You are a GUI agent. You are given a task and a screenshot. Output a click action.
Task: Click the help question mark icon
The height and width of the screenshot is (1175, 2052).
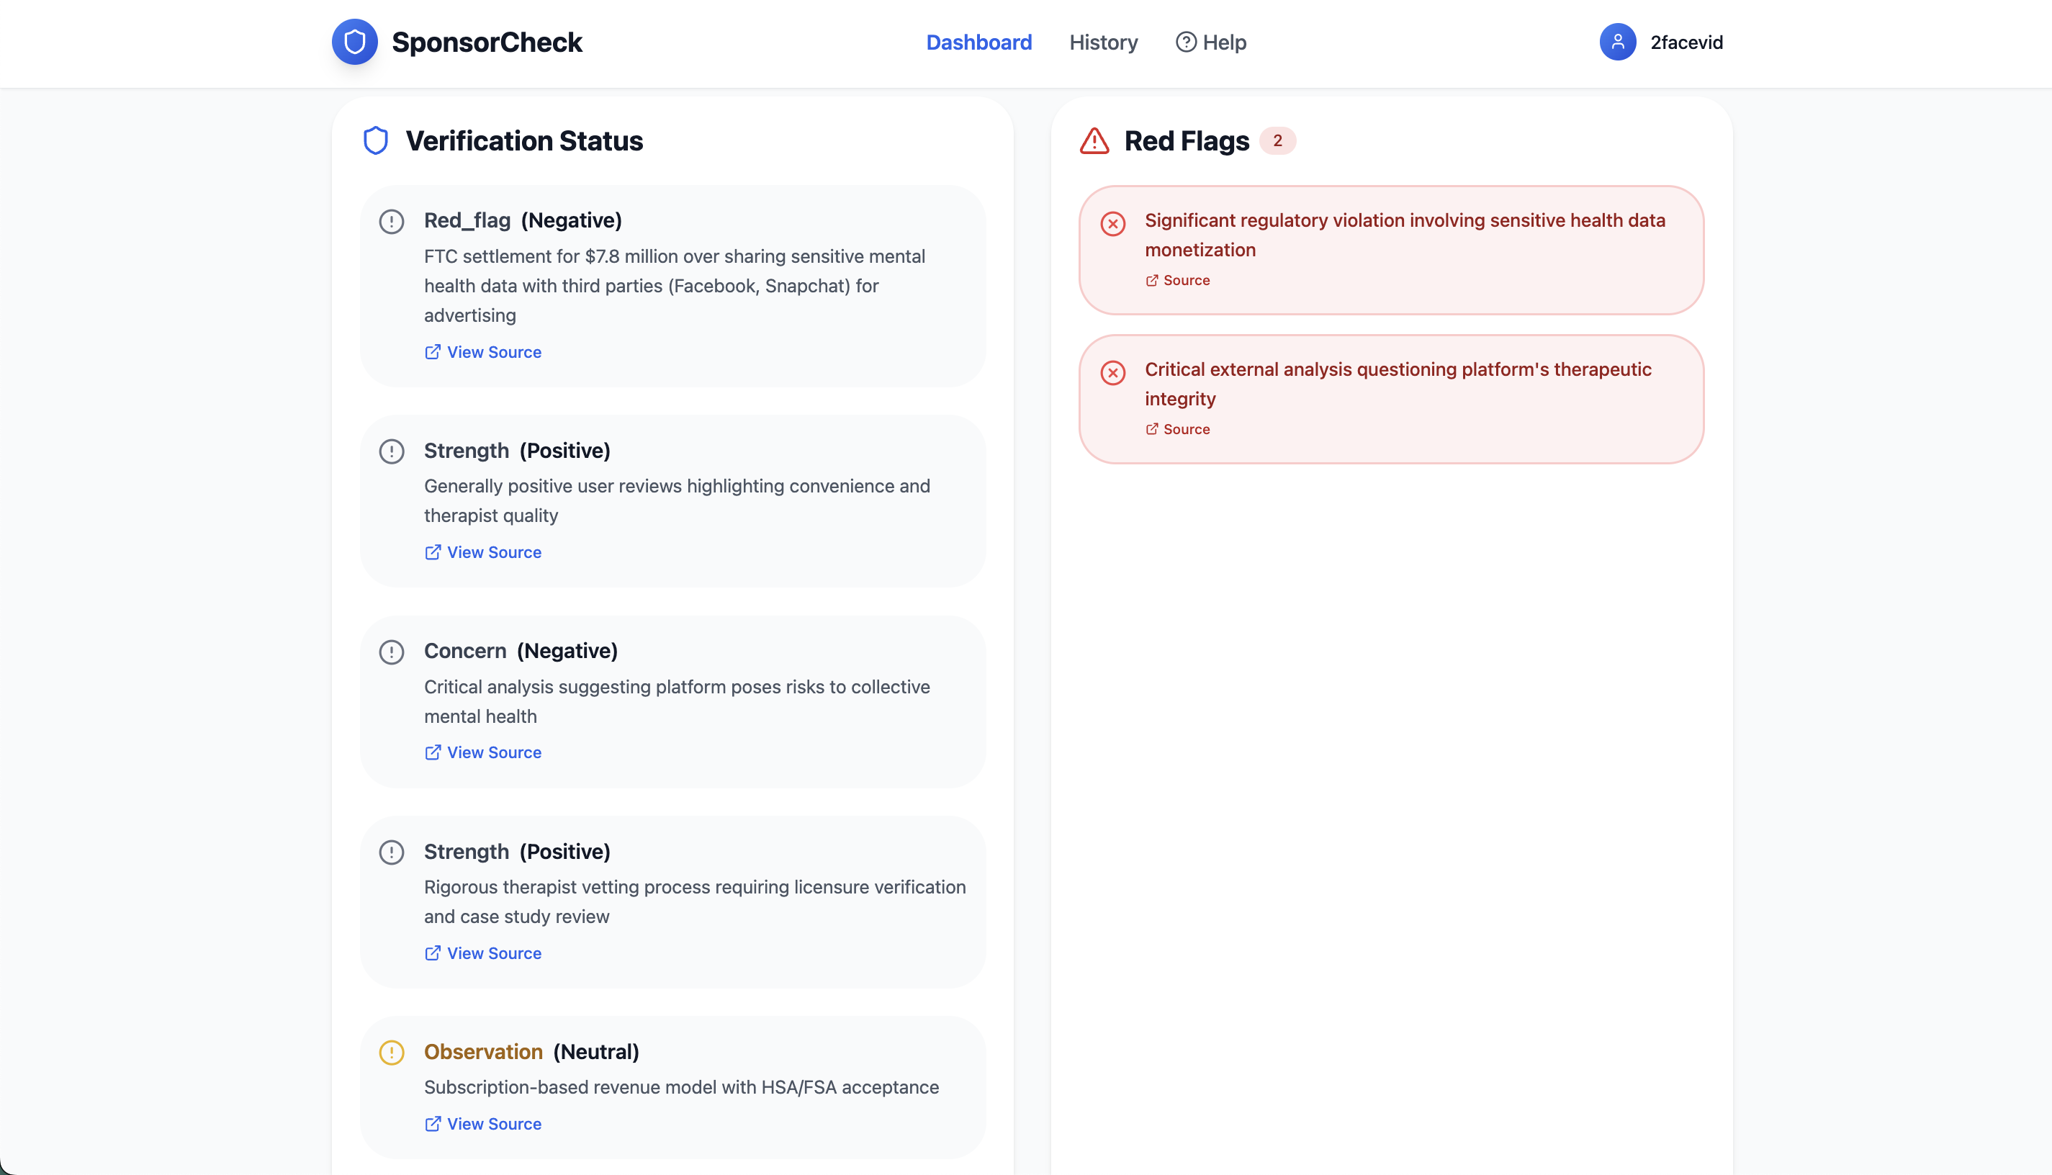1185,42
